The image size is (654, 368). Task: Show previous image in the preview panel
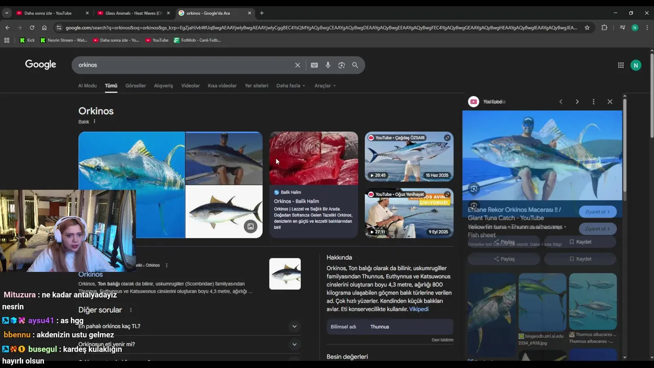(560, 102)
